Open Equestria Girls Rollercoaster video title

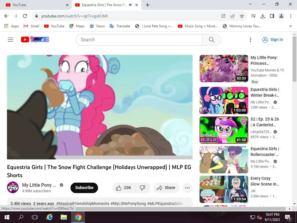(265, 152)
